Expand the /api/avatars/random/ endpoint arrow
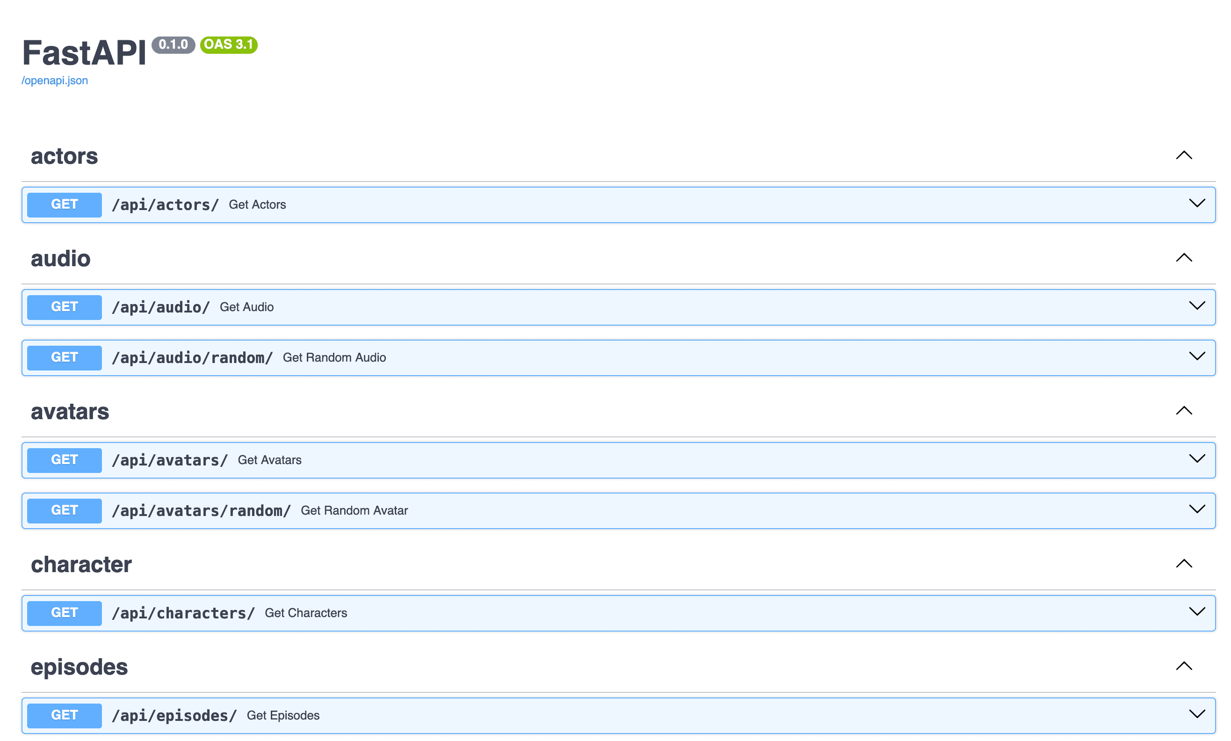 1196,509
